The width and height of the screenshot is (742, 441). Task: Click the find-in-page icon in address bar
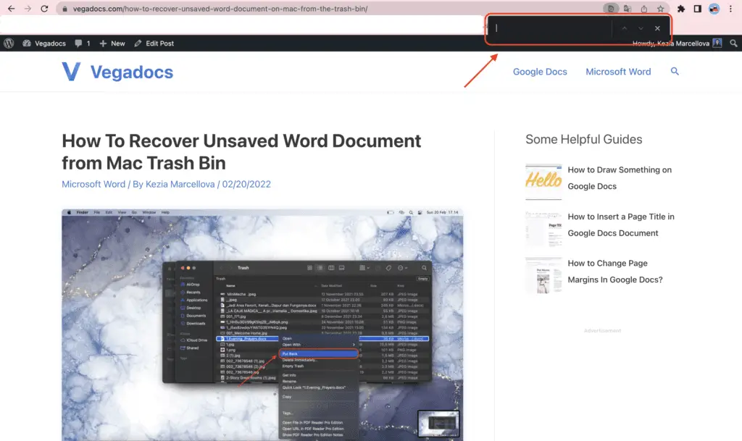(x=611, y=9)
